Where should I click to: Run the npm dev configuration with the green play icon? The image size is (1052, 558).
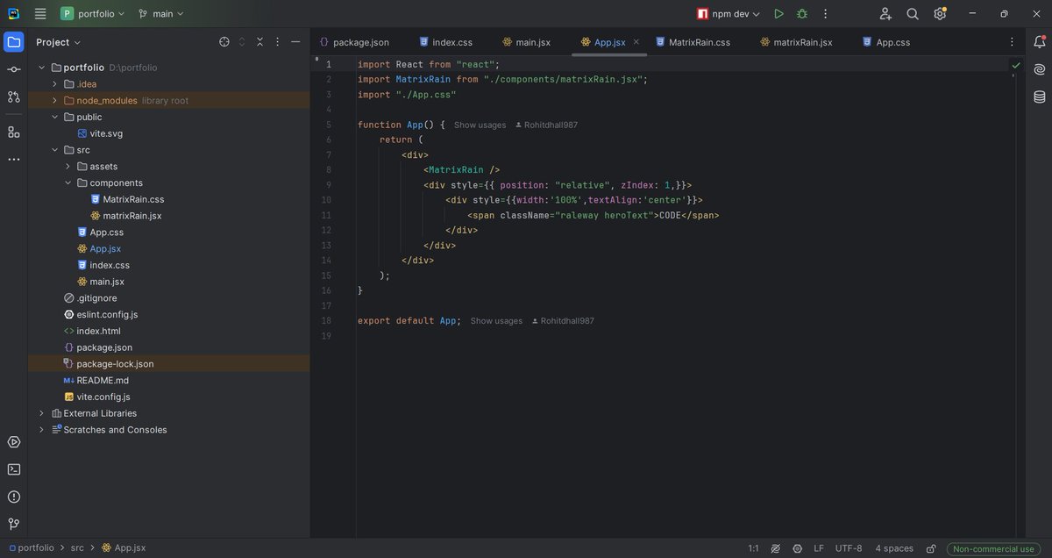click(x=778, y=13)
